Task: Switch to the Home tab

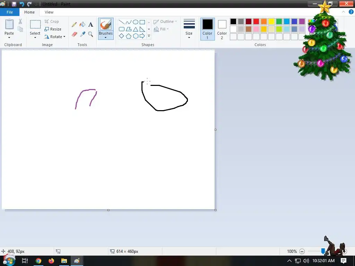Action: [x=29, y=12]
